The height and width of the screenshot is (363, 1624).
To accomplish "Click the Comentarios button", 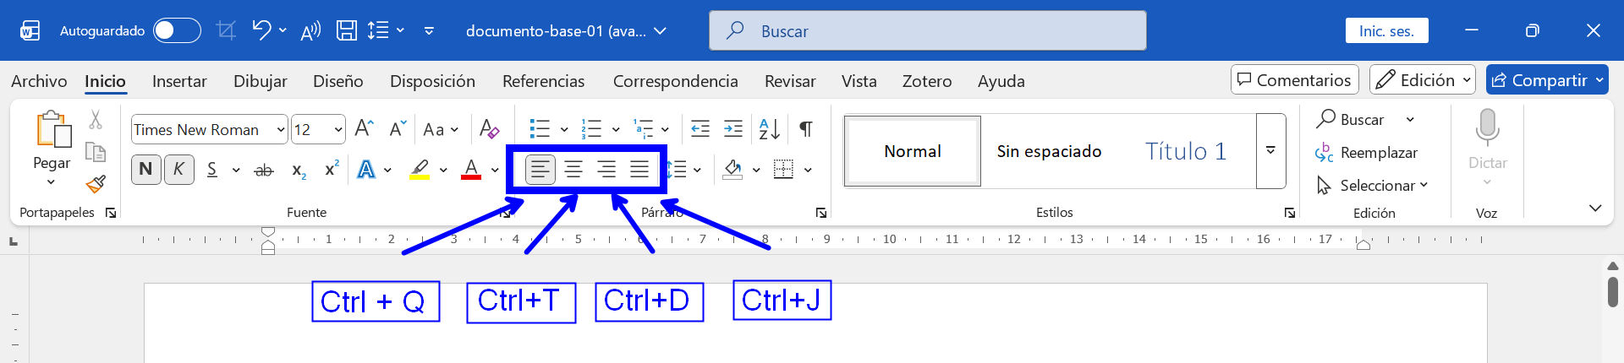I will [1295, 79].
